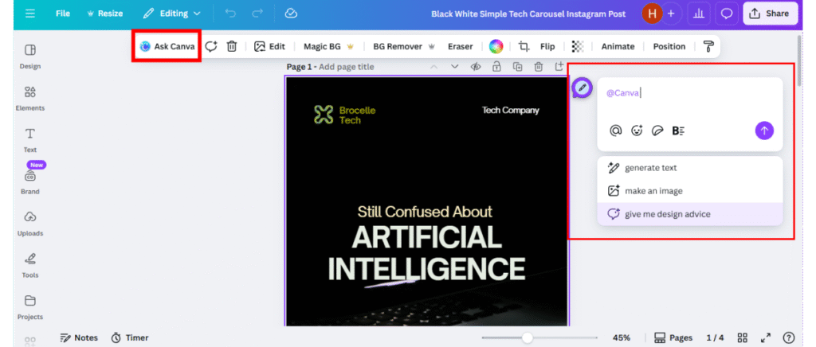Screen dimensions: 816x347
Task: Open the Uploads panel in sidebar
Action: (x=30, y=224)
